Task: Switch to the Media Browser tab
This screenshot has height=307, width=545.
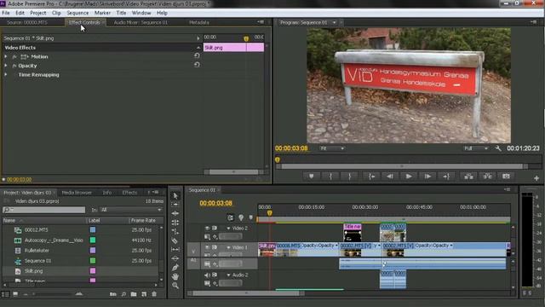Action: tap(77, 193)
